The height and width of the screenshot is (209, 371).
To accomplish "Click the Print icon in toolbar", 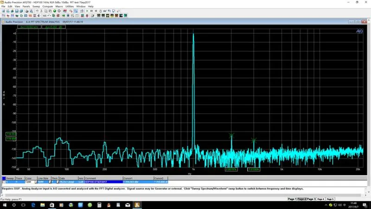I will [x=27, y=11].
